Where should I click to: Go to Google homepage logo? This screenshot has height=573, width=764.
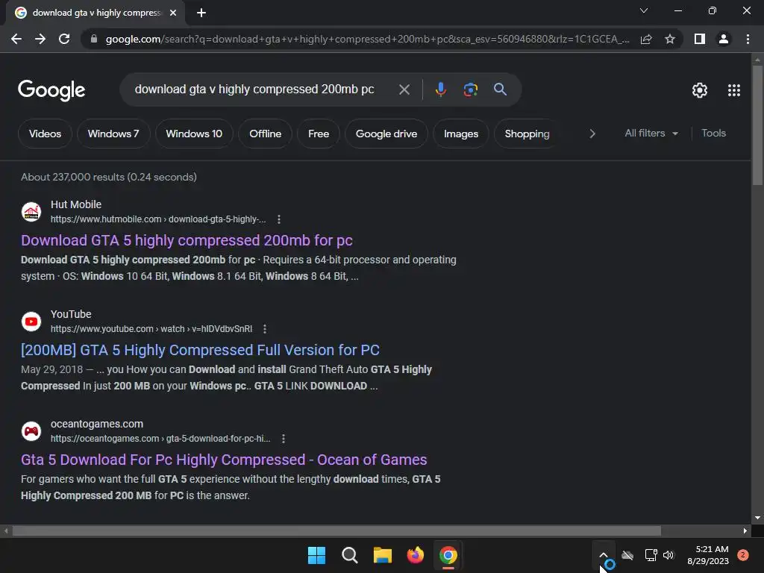51,90
